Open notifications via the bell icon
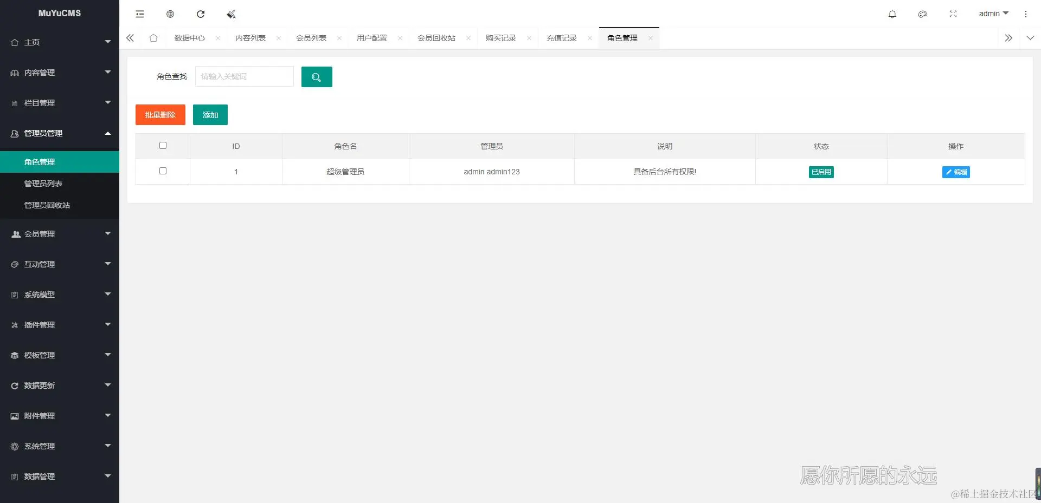Viewport: 1041px width, 503px height. click(892, 14)
